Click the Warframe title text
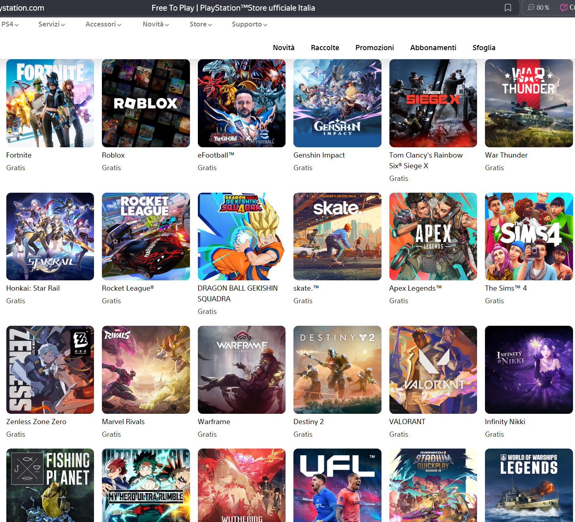Image resolution: width=575 pixels, height=522 pixels. pos(214,422)
